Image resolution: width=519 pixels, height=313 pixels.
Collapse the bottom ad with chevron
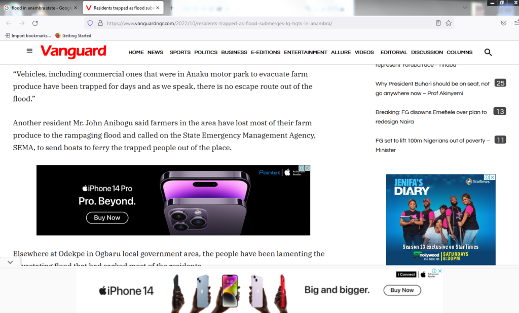point(10,262)
